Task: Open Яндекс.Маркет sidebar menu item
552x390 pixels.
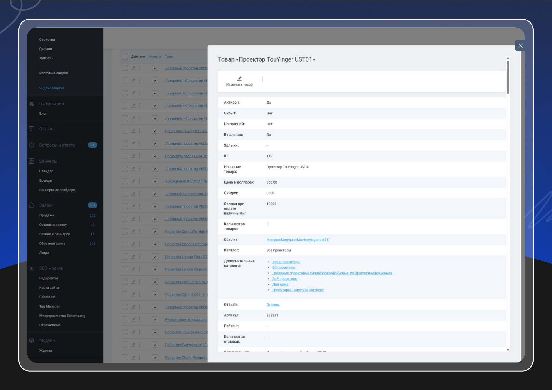Action: (x=52, y=88)
